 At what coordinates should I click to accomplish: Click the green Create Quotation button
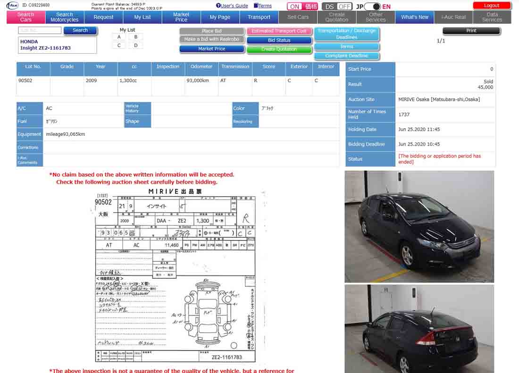(x=279, y=49)
